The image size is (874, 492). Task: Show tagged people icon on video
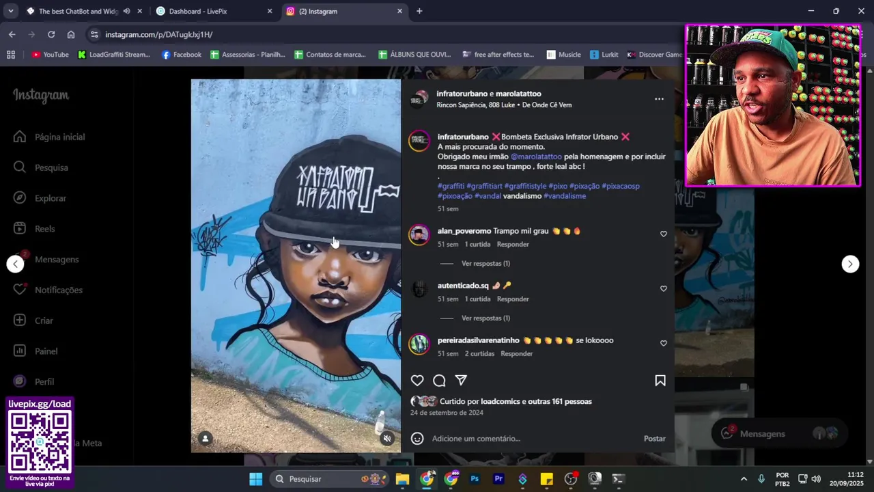pyautogui.click(x=205, y=439)
